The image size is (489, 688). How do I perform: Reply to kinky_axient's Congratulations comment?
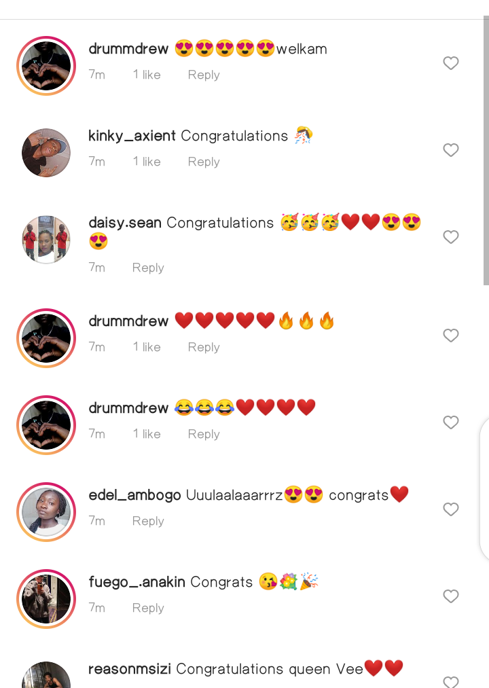pyautogui.click(x=204, y=162)
